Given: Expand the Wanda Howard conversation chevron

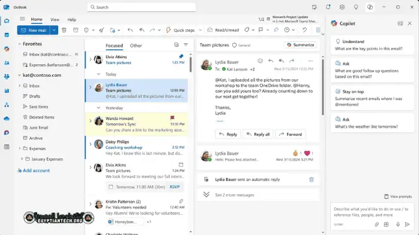Looking at the screenshot, I should click(x=90, y=121).
